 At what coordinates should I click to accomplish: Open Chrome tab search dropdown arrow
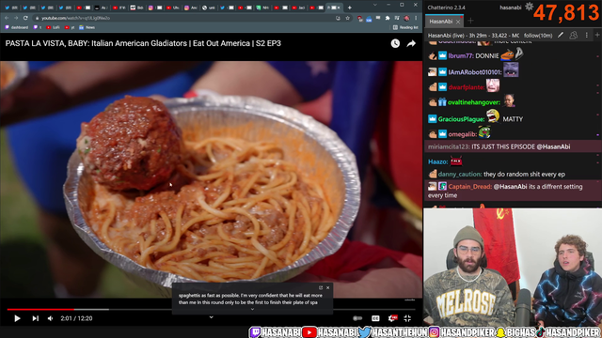[375, 5]
